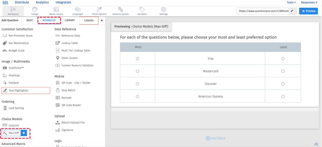
Task: Open the Media Library icon
Action: pos(56,10)
